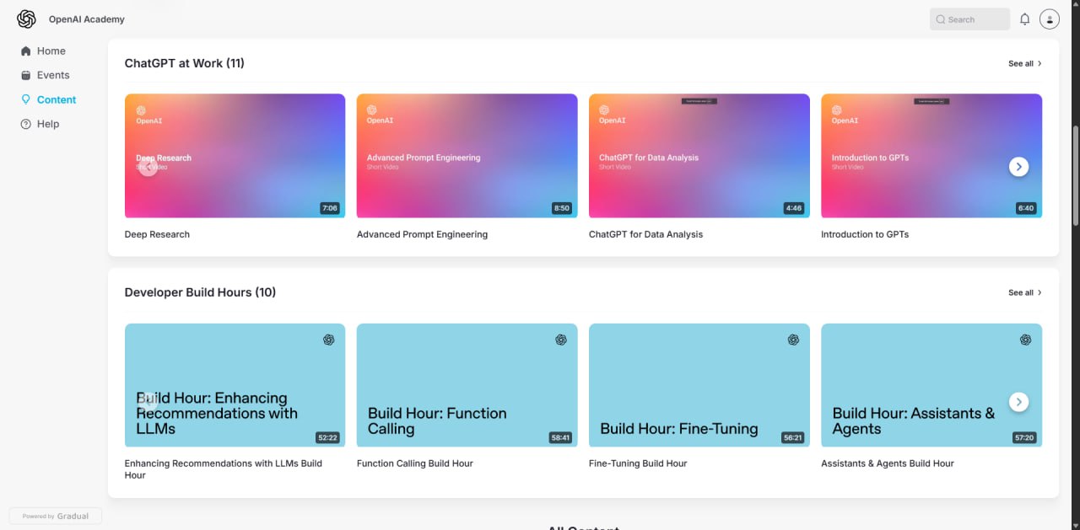Play Build Hour: Fine-Tuning video thumbnail

(x=699, y=385)
